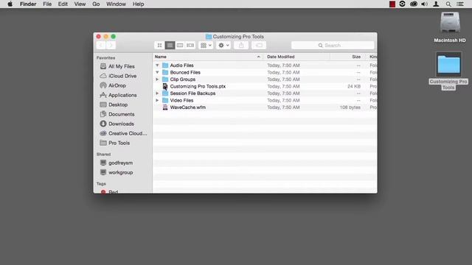The height and width of the screenshot is (265, 472).
Task: Open Spotlight search in menu bar
Action: (x=448, y=4)
